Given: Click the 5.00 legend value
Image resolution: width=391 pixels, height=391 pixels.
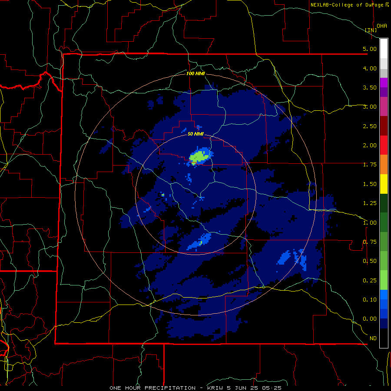Looking at the screenshot, I should (370, 49).
